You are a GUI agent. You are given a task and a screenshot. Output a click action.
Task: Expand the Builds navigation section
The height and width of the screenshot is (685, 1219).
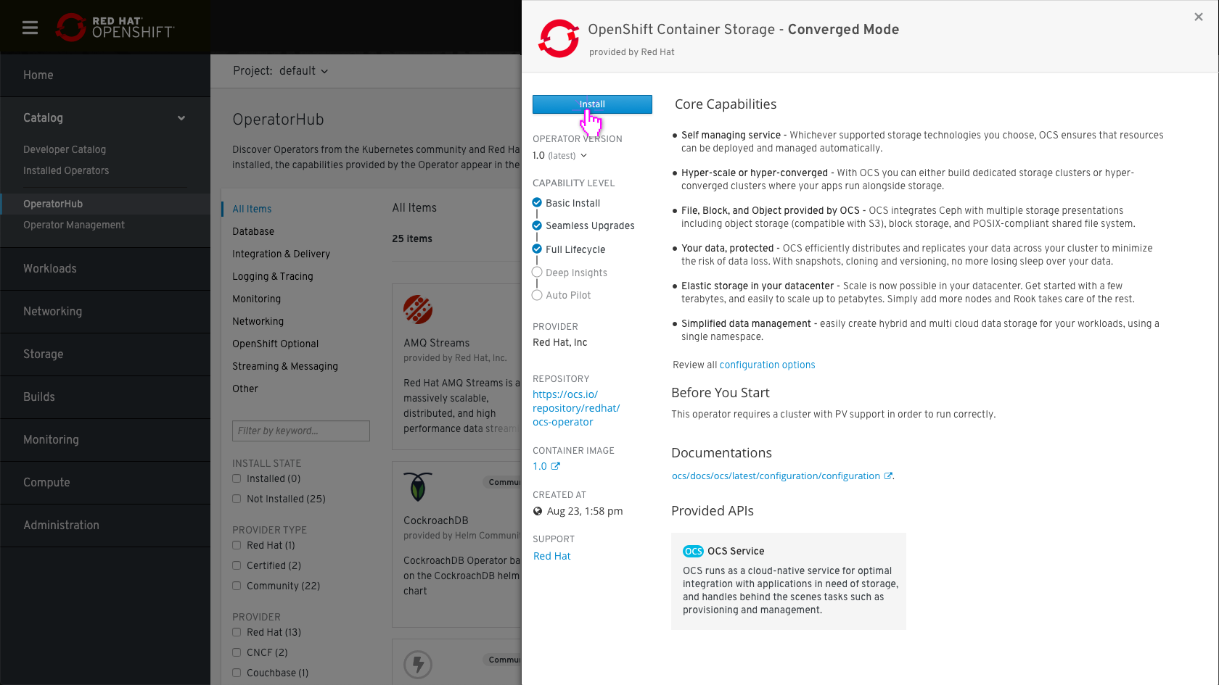click(x=105, y=397)
